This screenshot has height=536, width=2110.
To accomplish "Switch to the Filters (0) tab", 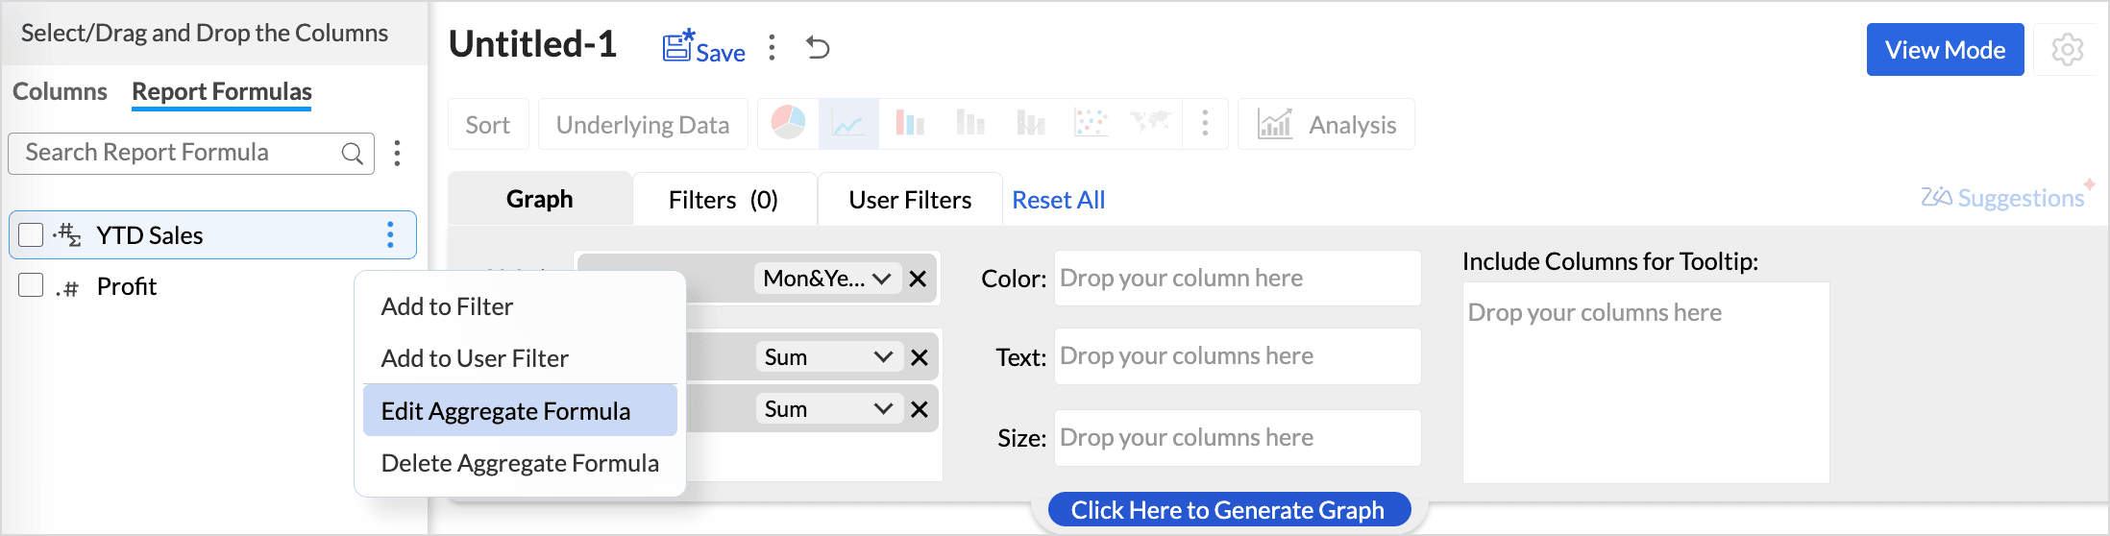I will 724,200.
